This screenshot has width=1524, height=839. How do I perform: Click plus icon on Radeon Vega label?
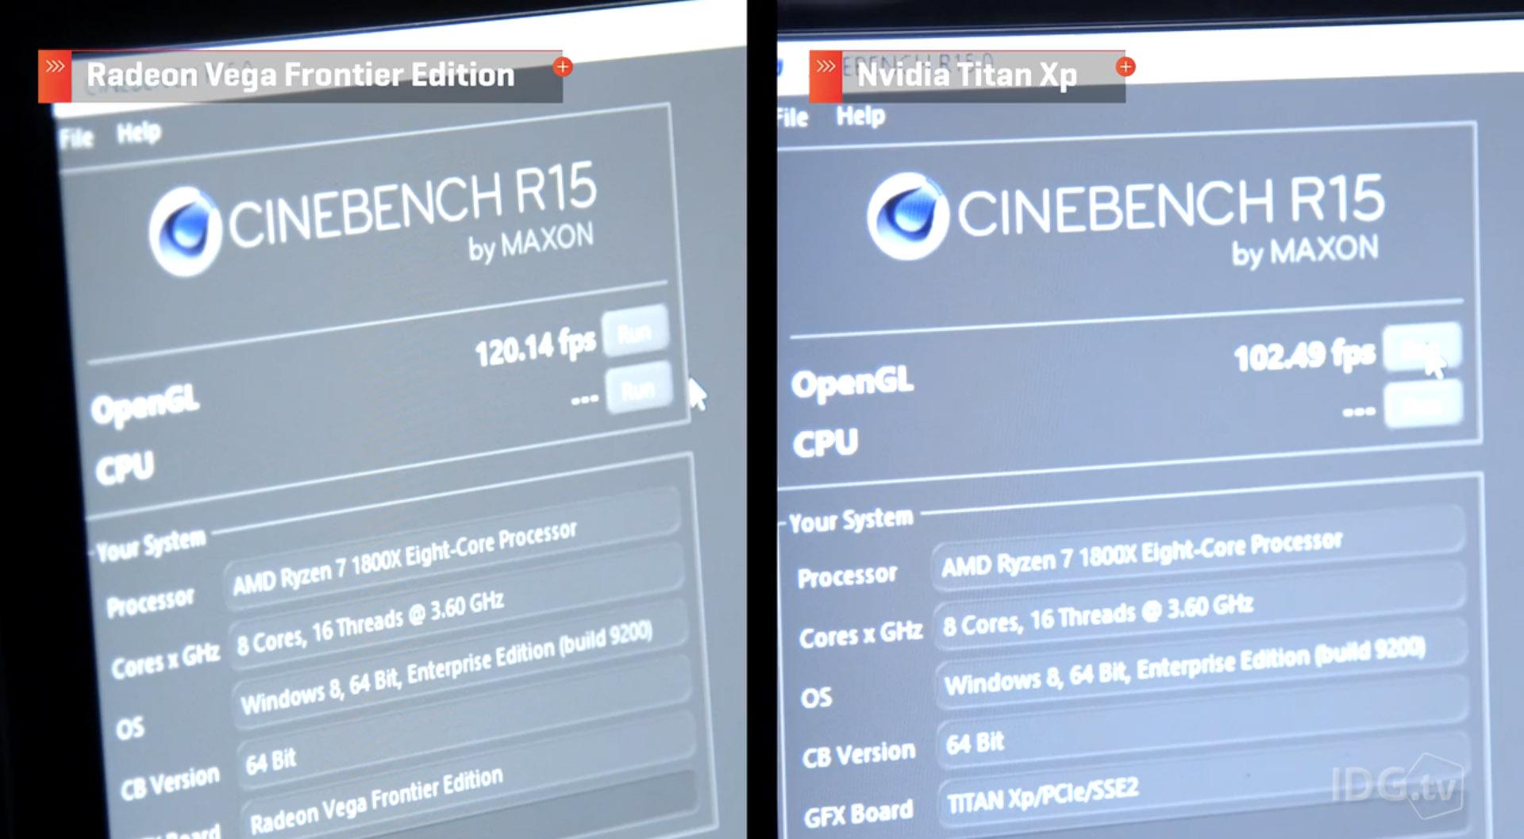point(563,67)
